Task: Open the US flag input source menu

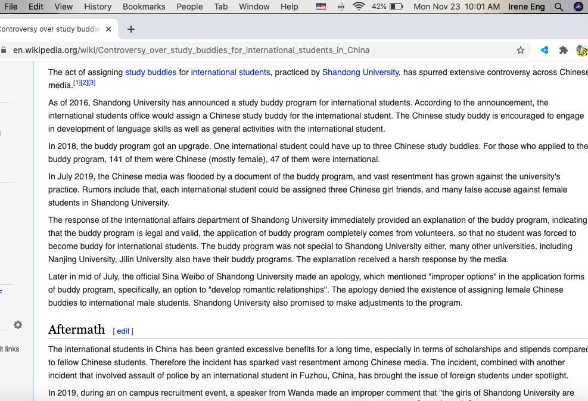Action: pos(321,7)
